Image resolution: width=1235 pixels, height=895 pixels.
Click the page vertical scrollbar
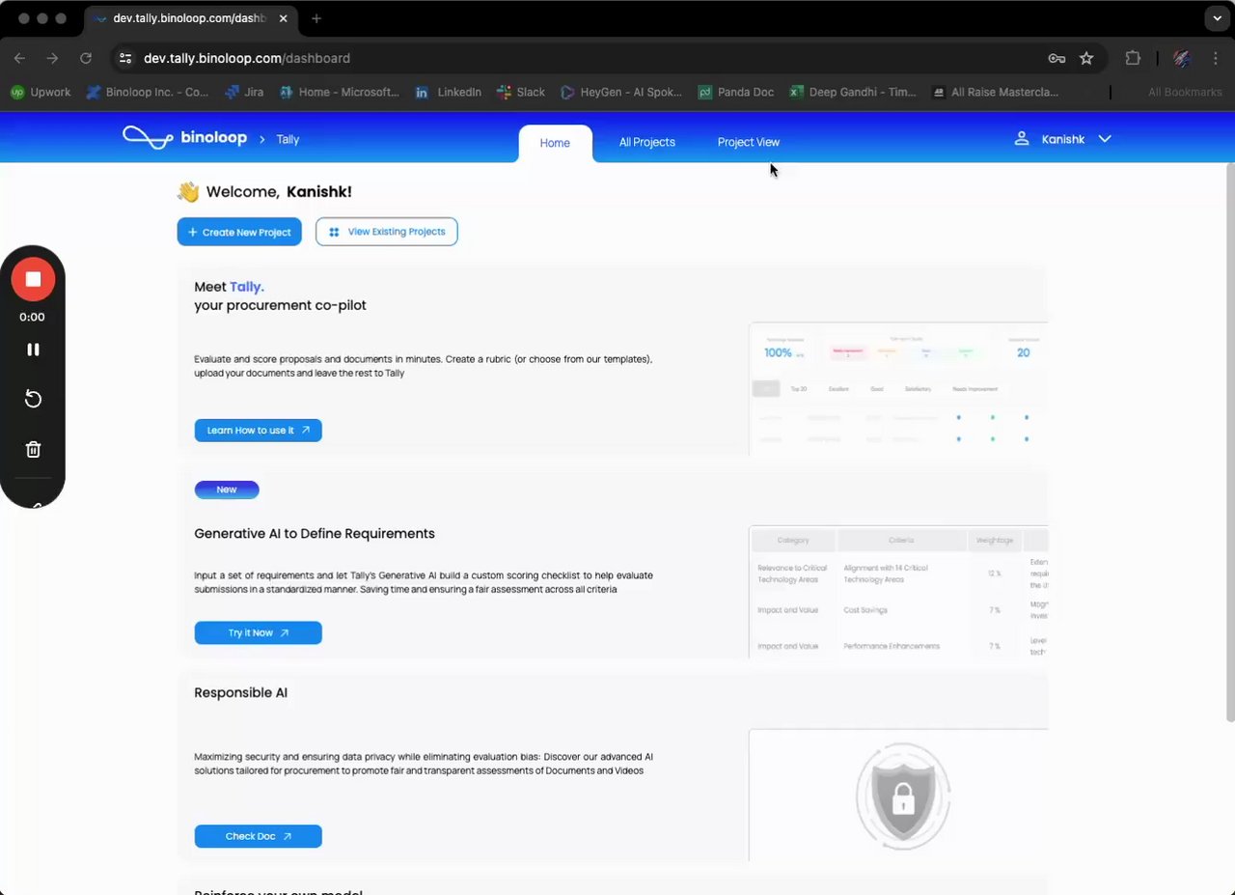click(1229, 442)
